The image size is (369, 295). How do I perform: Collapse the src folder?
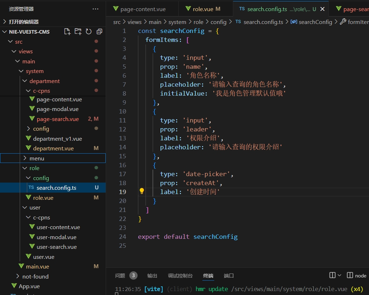point(53,42)
